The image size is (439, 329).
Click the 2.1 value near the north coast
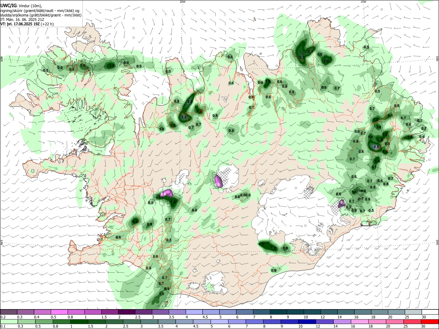310,51
